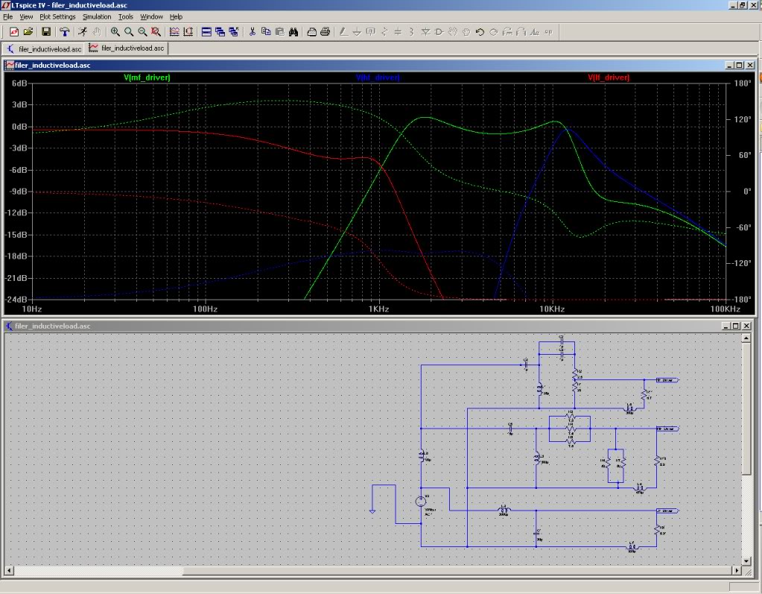Open the Plot Settings menu
The width and height of the screenshot is (762, 594).
[x=57, y=16]
